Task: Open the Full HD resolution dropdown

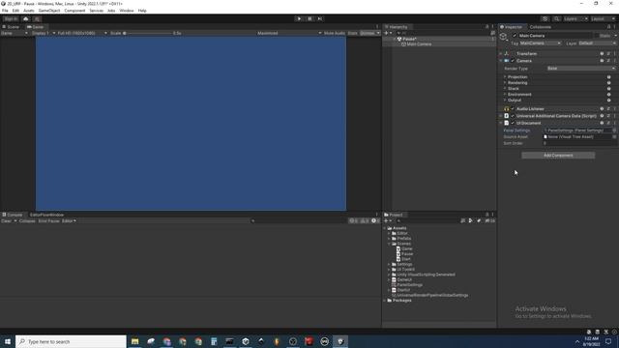Action: pyautogui.click(x=82, y=33)
